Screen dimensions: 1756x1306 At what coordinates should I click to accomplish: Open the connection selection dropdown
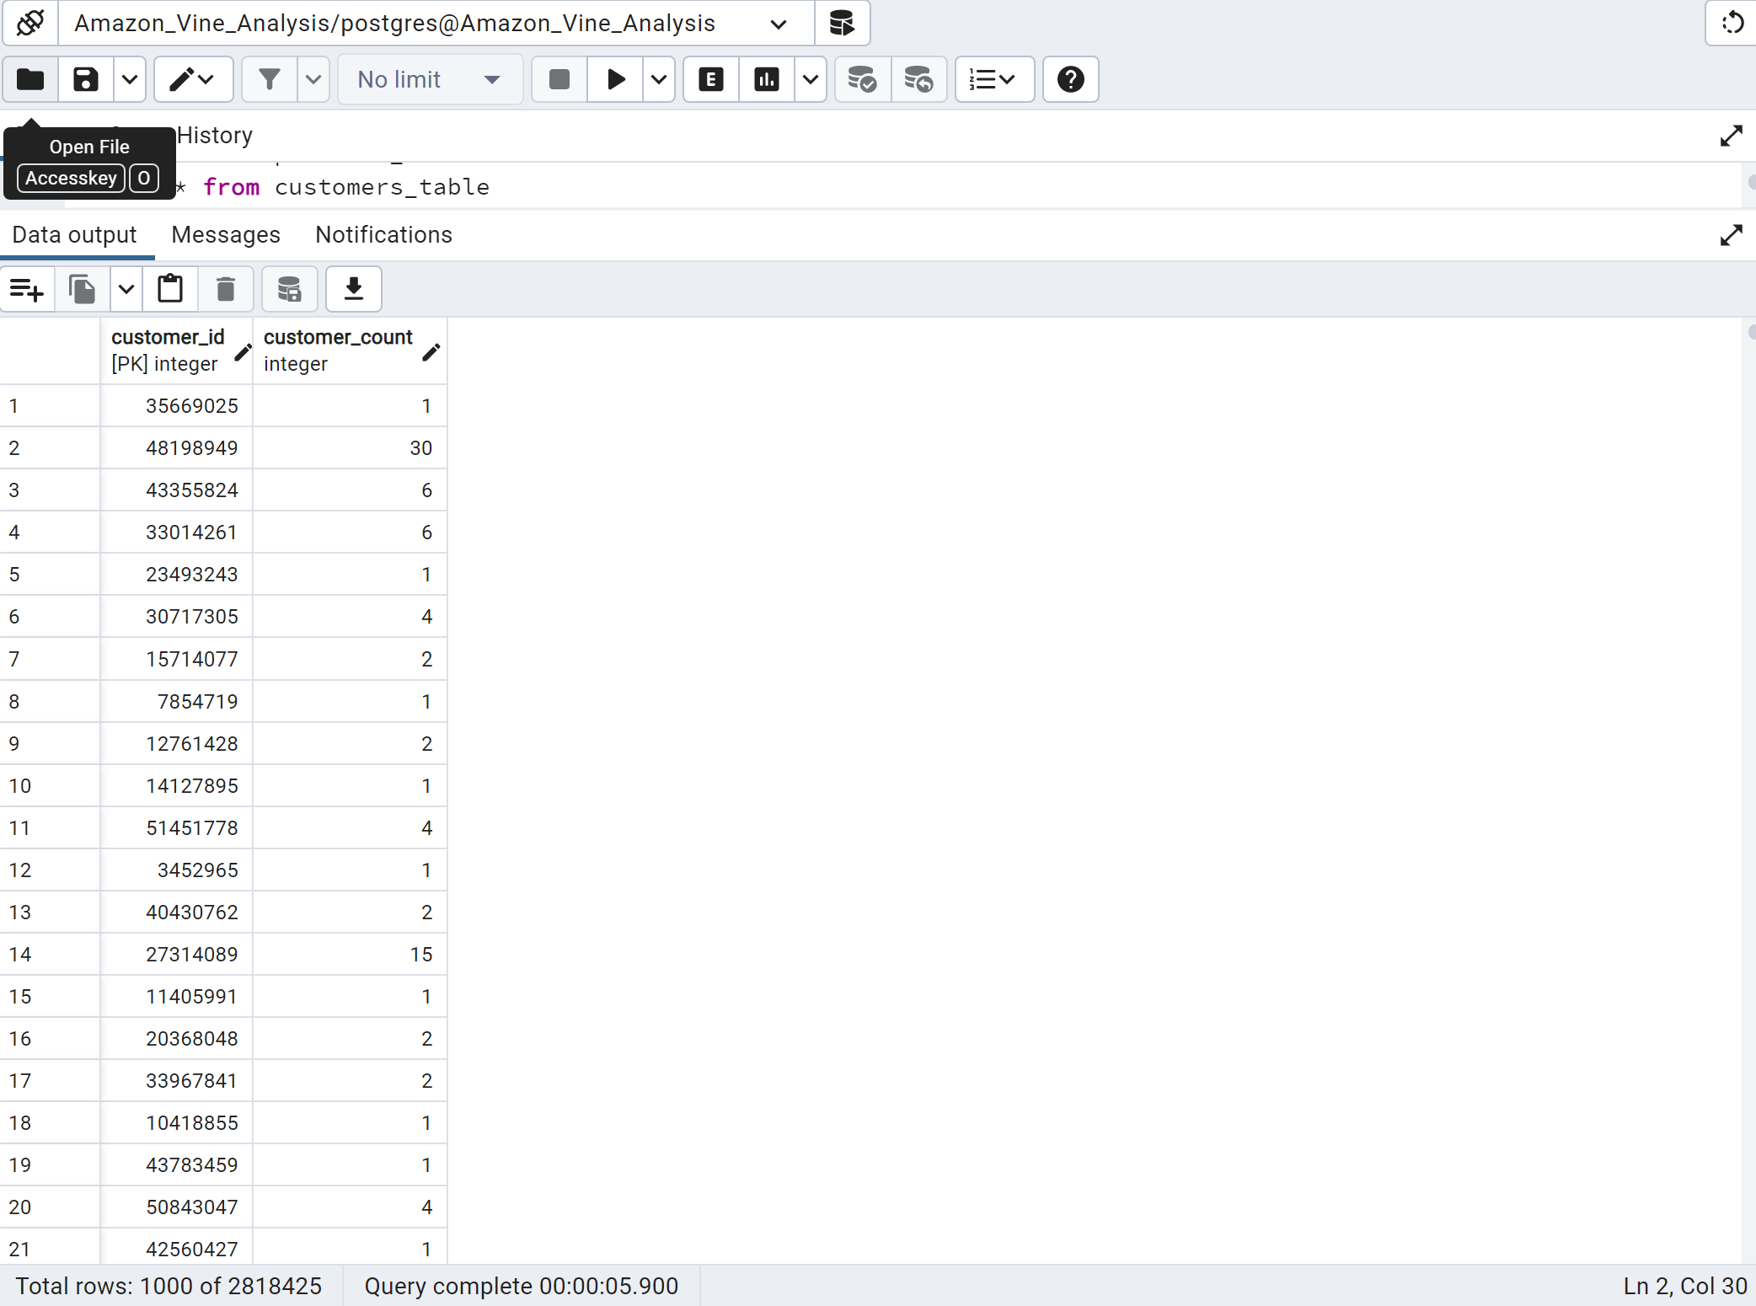pos(775,24)
